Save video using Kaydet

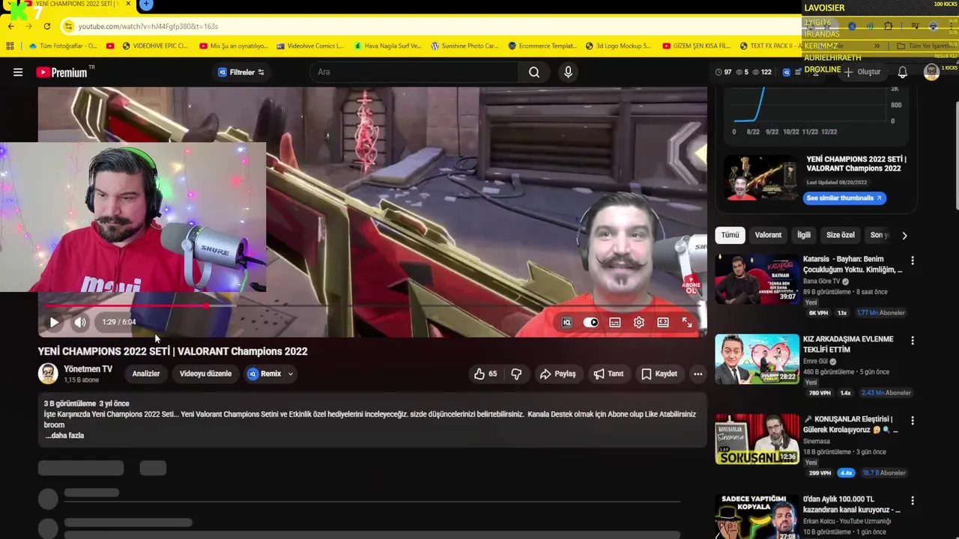[659, 374]
